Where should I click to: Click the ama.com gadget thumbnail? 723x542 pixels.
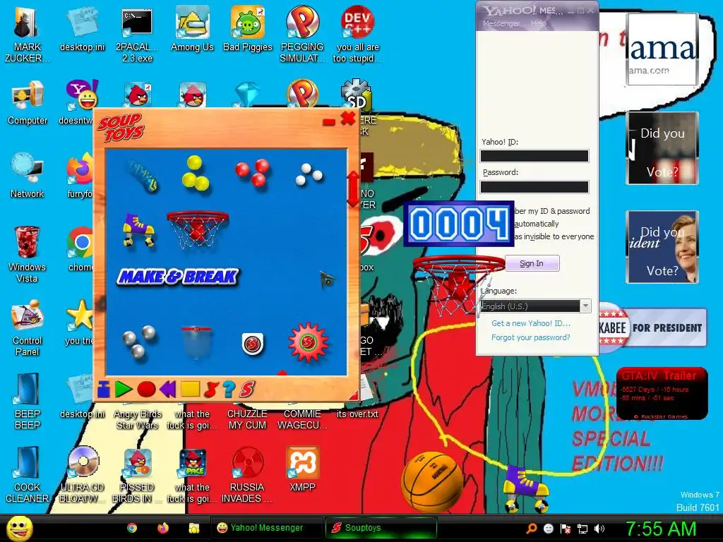pyautogui.click(x=662, y=49)
